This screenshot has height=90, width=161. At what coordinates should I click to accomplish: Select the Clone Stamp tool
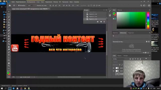pyautogui.click(x=9, y=36)
